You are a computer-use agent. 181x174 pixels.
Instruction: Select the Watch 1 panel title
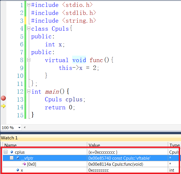[9, 138]
